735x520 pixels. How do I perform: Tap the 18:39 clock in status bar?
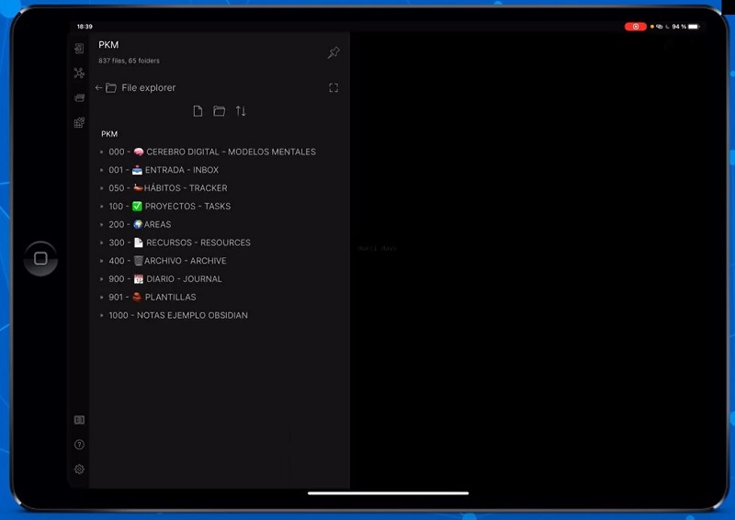pyautogui.click(x=85, y=27)
